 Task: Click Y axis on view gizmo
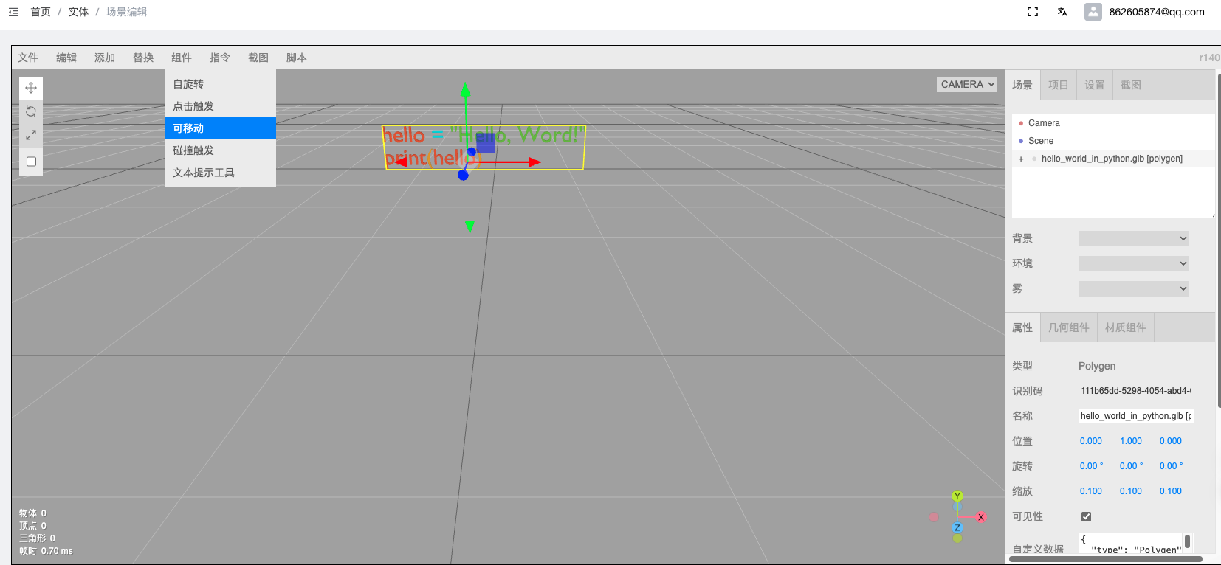pyautogui.click(x=957, y=496)
